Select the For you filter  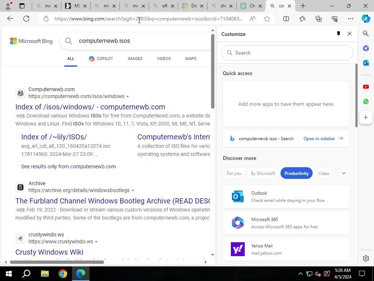coord(234,173)
